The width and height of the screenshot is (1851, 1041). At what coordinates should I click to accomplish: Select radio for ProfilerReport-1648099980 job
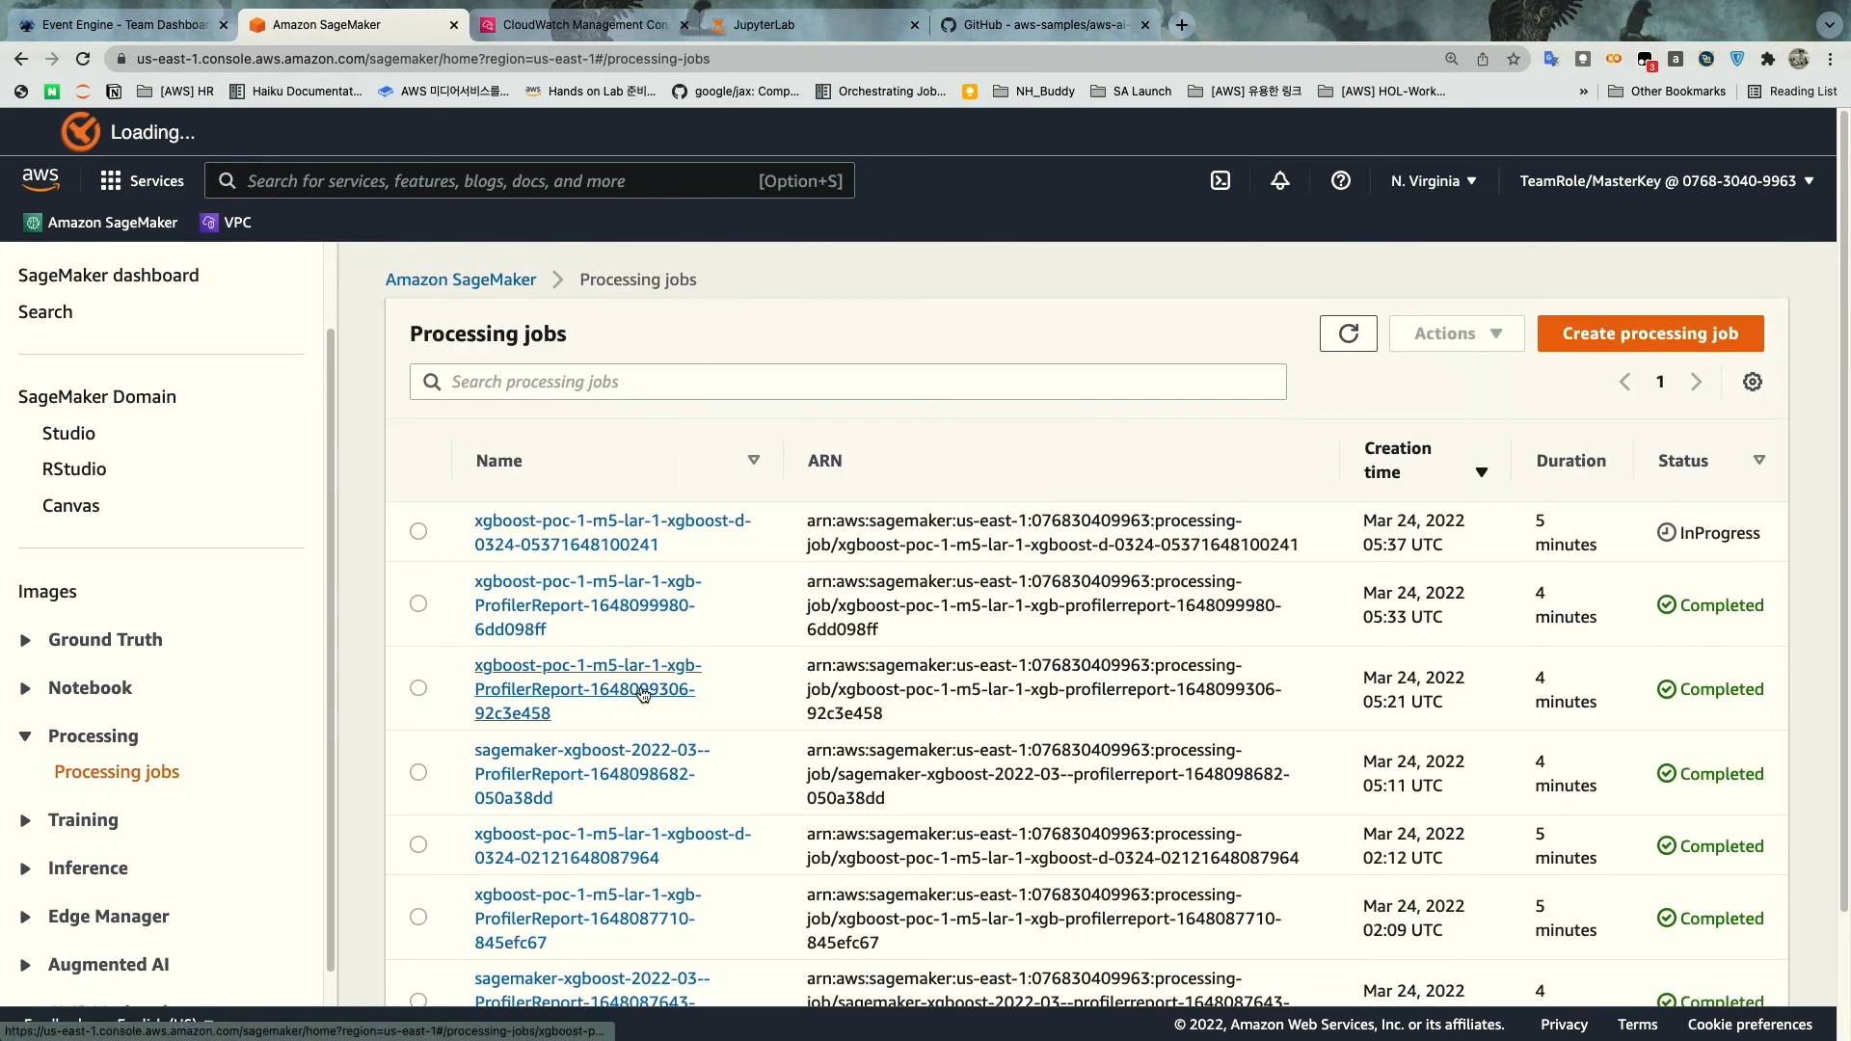tap(418, 603)
